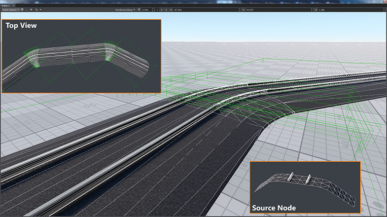Select speed preset 2
Image resolution: width=387 pixels, height=217 pixels.
coord(162,9)
